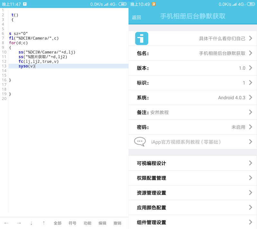
Task: Expand the 密码 row chevron
Action: pyautogui.click(x=251, y=127)
